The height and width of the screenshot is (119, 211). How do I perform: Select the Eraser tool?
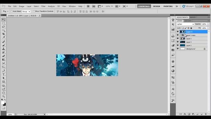click(4, 56)
